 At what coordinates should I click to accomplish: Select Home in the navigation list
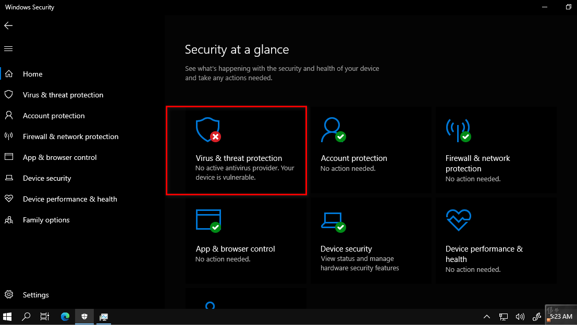coord(32,74)
